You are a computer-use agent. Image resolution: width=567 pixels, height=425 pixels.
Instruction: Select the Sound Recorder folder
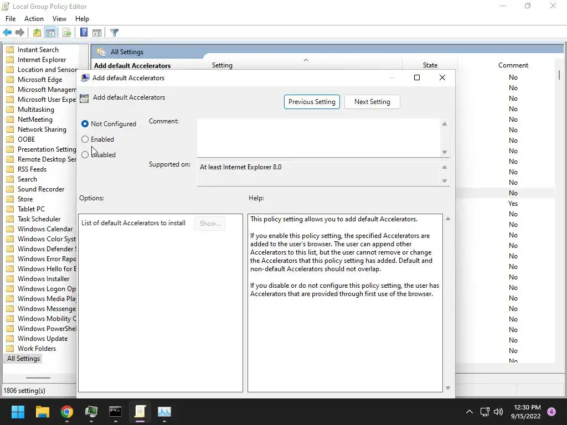pyautogui.click(x=41, y=189)
